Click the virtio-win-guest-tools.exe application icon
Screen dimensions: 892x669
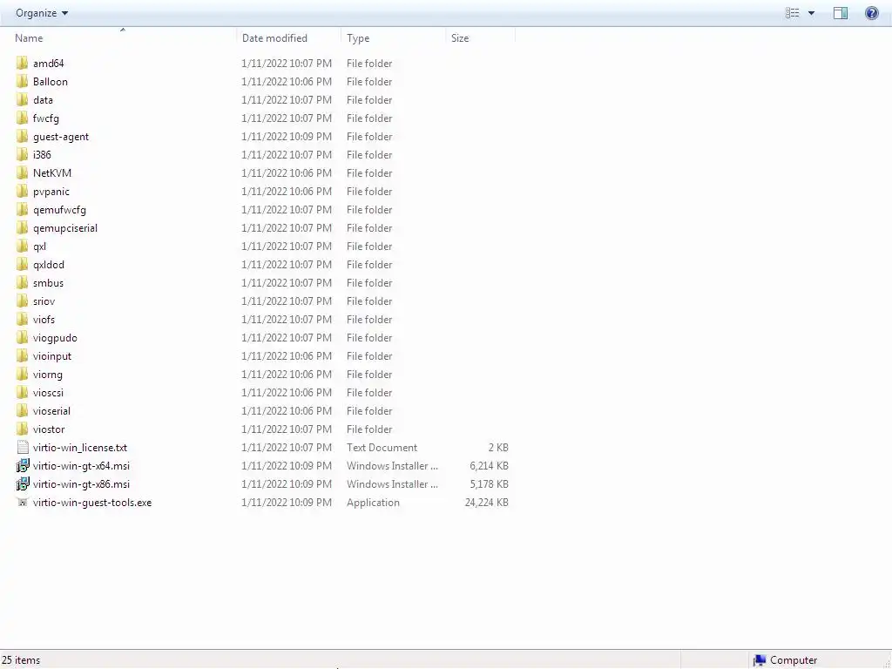22,502
